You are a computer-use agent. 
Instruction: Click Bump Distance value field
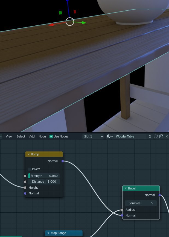click(44, 182)
